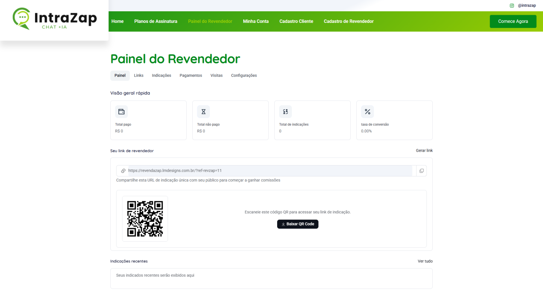Screen dimensions: 543x308
Task: Click the Total não pago label
Action: [x=208, y=125]
